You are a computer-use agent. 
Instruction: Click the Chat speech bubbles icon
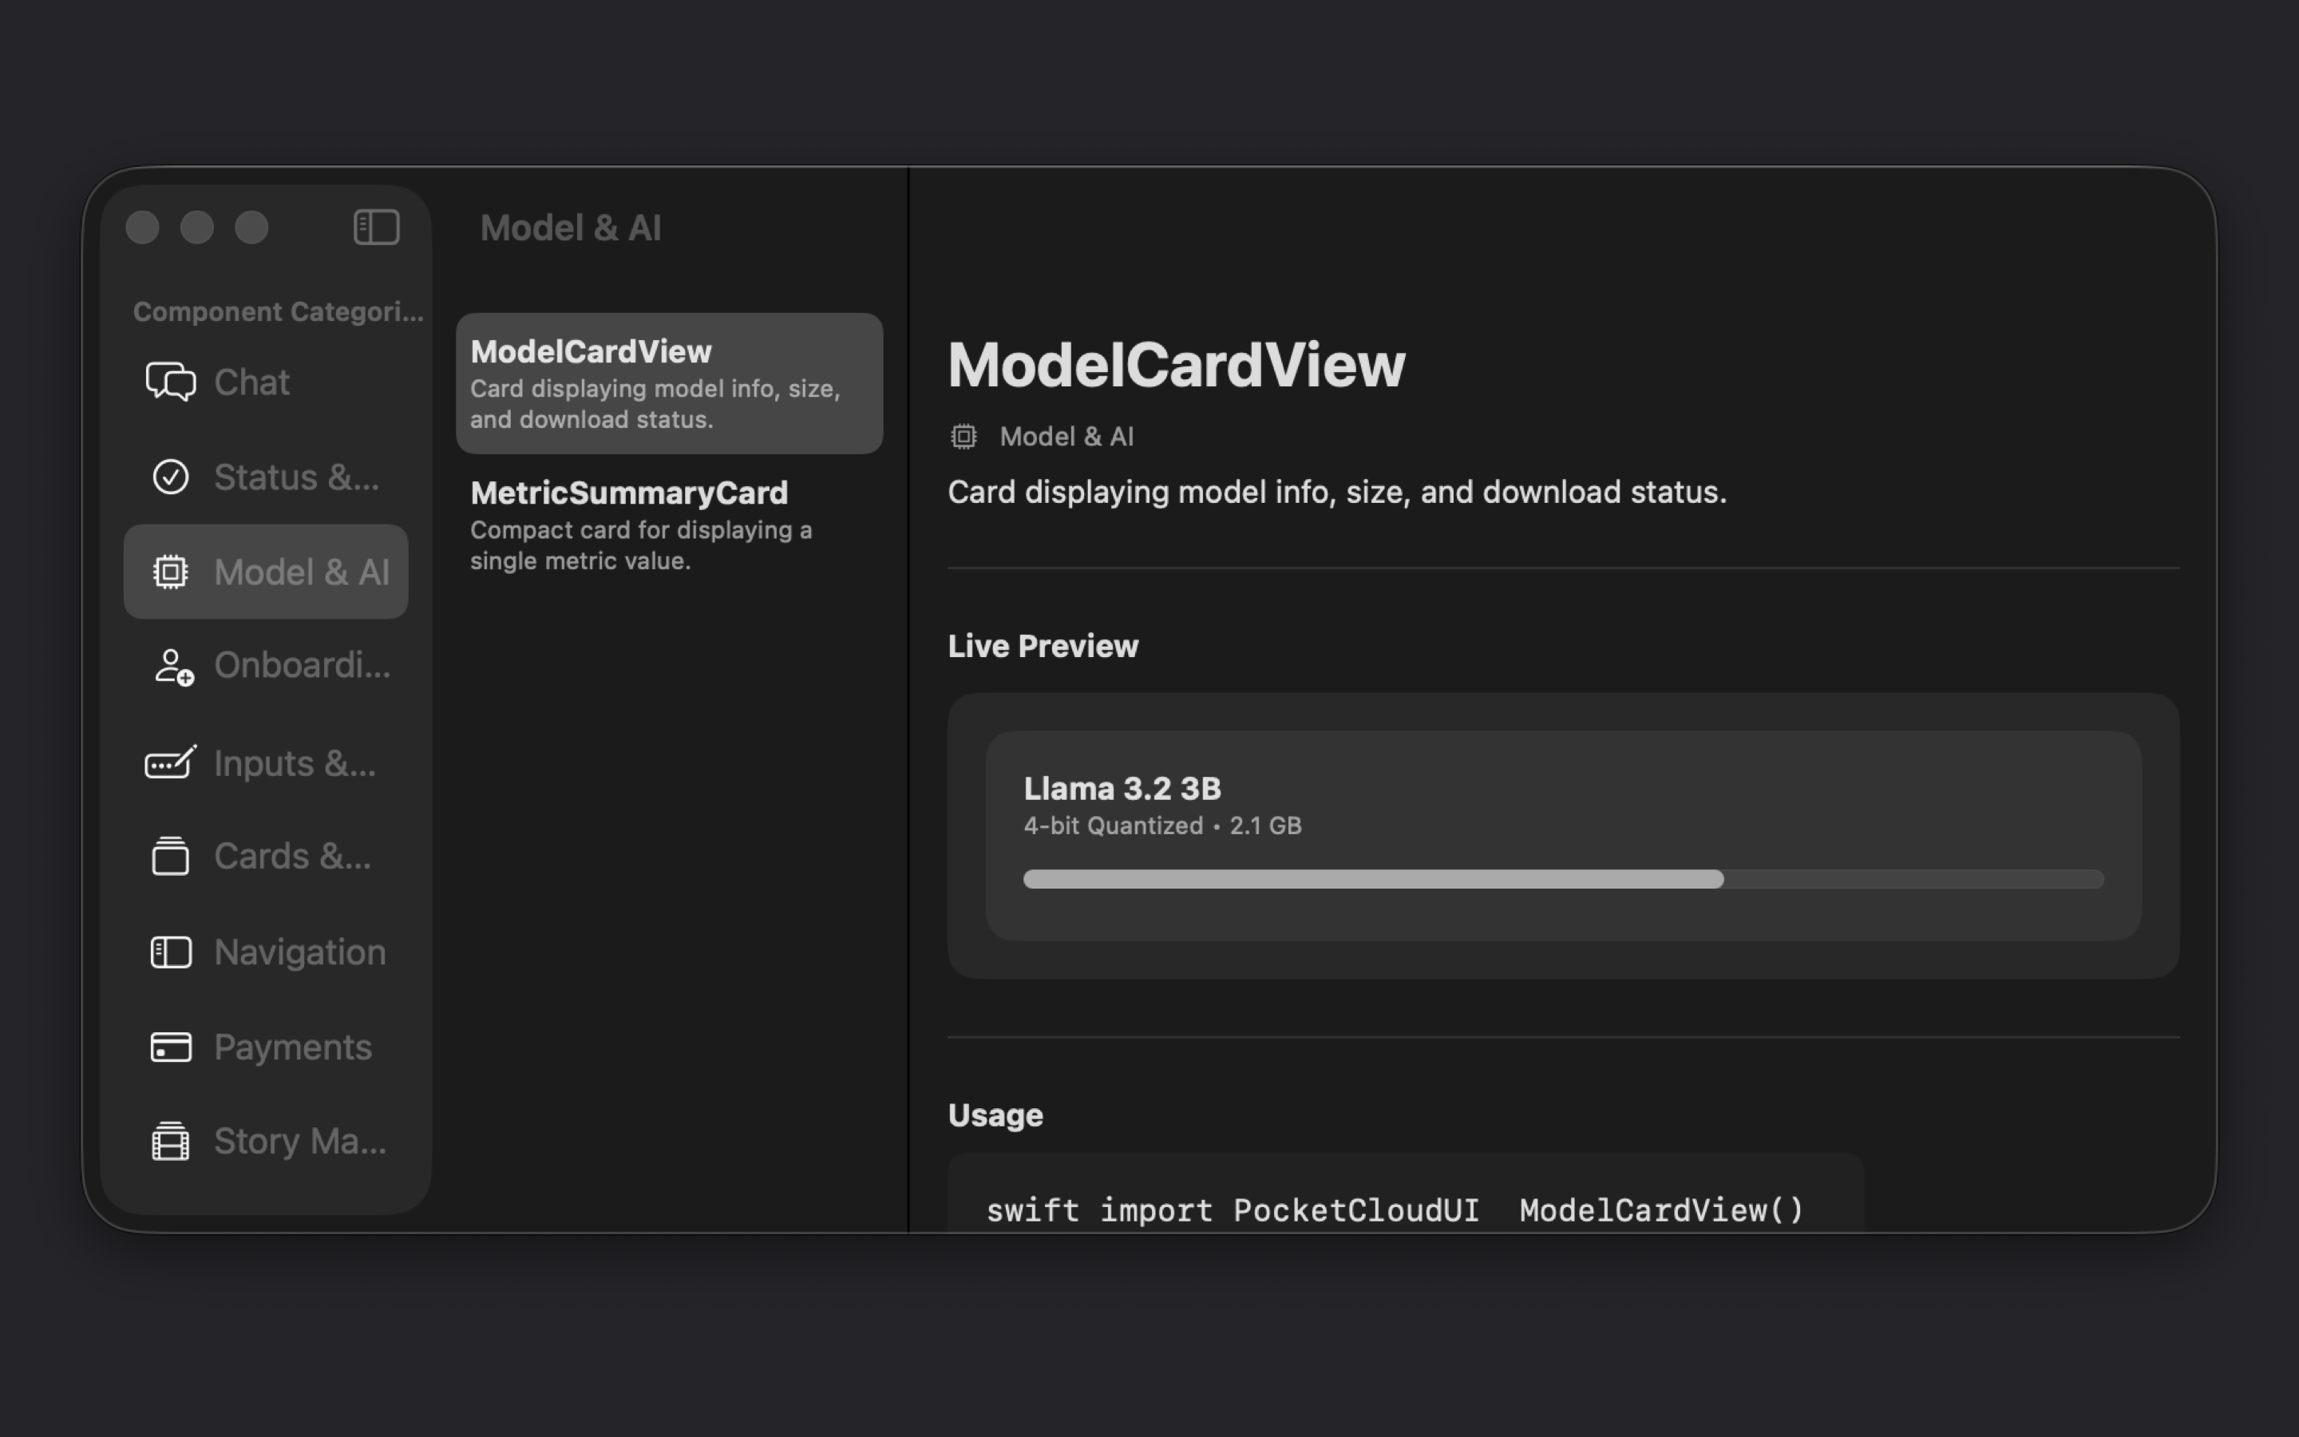point(171,382)
